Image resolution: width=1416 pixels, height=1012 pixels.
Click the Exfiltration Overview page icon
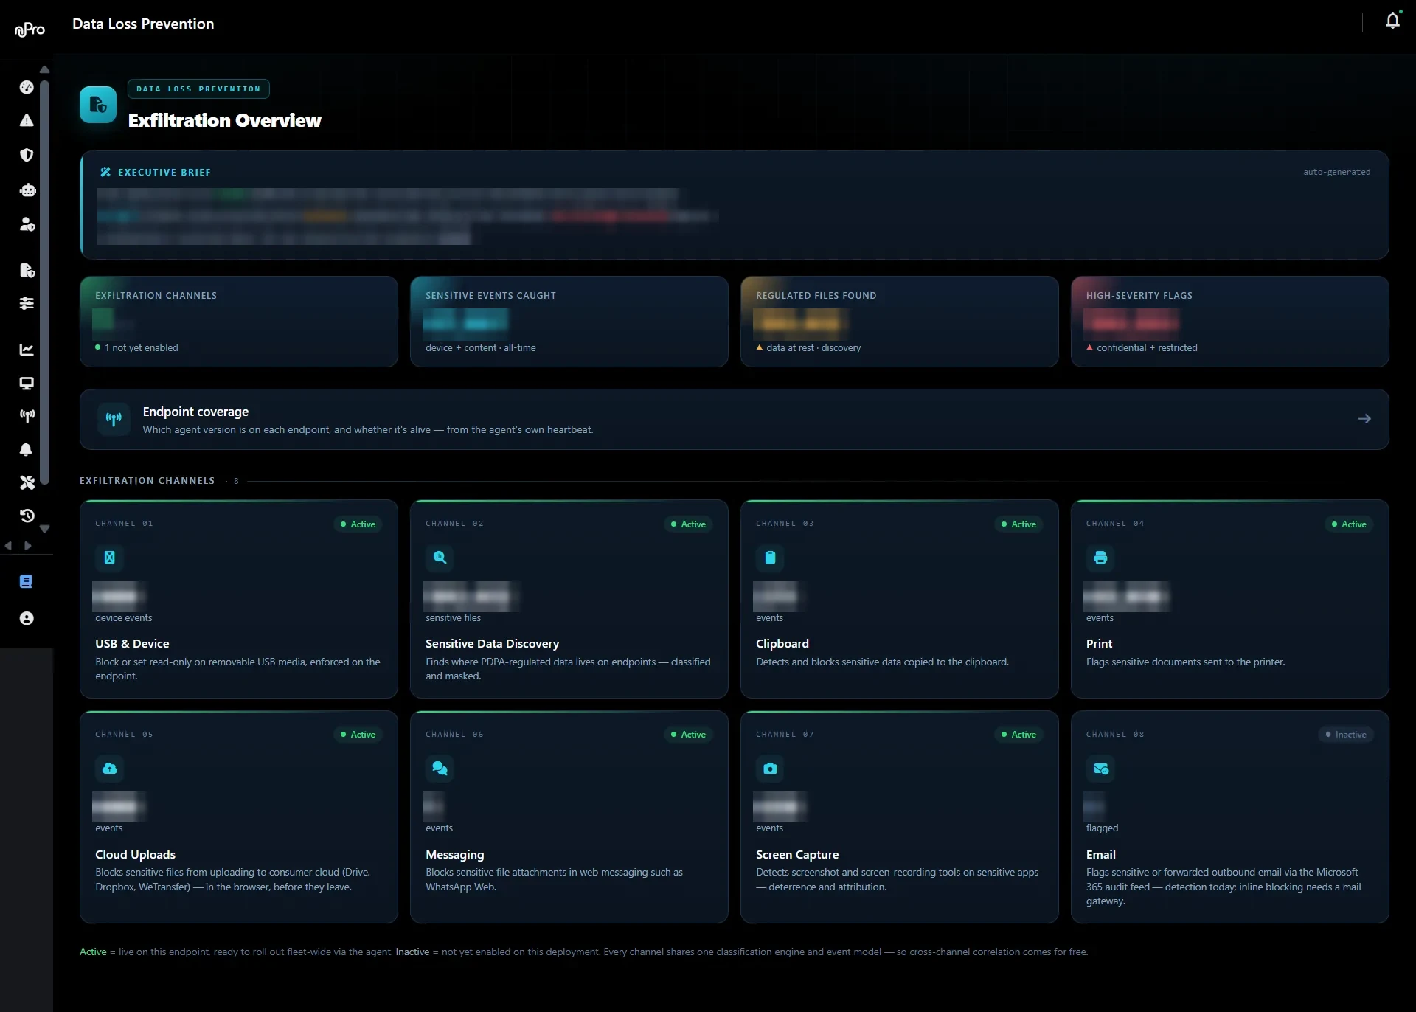pos(98,105)
